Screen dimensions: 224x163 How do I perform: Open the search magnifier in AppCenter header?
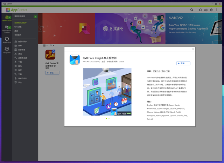pyautogui.click(x=192, y=10)
